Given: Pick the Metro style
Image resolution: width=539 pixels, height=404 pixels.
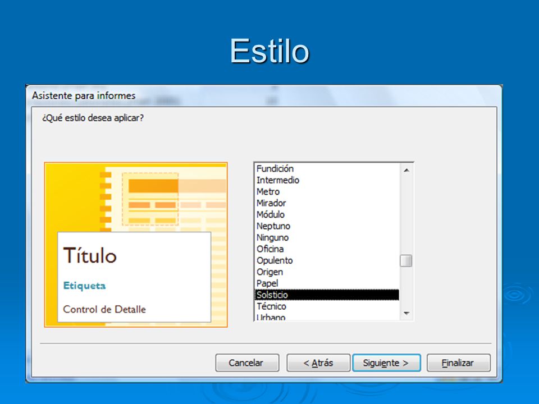Looking at the screenshot, I should pos(327,192).
